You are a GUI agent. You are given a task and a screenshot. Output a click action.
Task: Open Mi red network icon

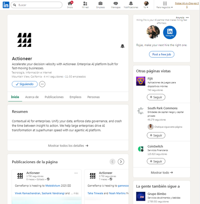(x=85, y=5)
